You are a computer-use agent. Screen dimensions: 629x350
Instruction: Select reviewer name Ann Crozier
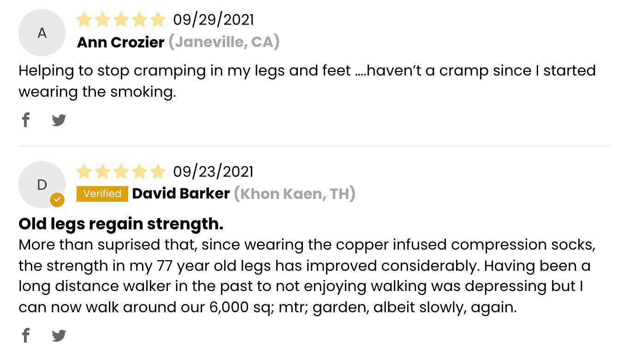[x=121, y=42]
